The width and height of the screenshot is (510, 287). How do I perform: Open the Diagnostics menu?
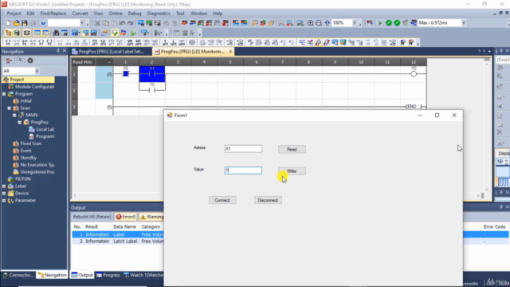click(159, 14)
